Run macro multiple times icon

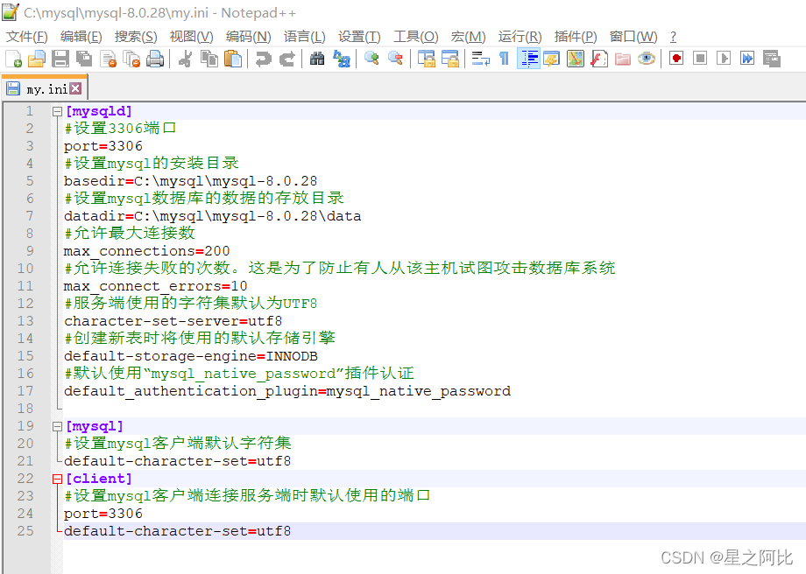[747, 59]
